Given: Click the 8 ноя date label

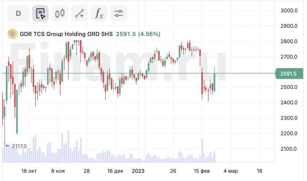Looking at the screenshot, I should tap(58, 171).
